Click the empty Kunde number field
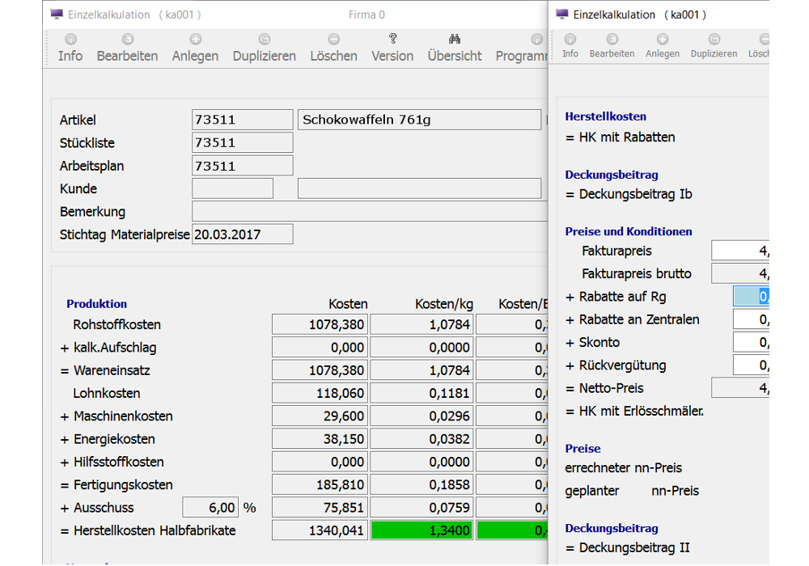The width and height of the screenshot is (809, 566). pyautogui.click(x=232, y=188)
